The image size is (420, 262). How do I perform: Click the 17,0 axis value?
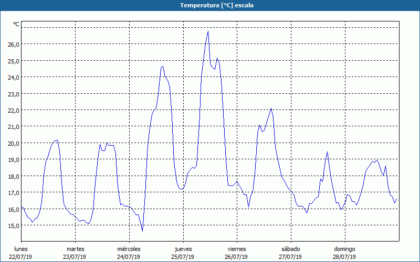tap(14, 193)
